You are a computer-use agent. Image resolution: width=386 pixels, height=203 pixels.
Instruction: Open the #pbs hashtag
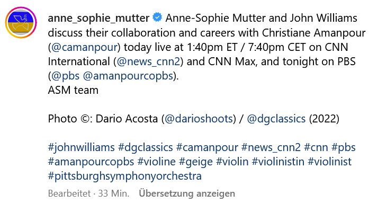click(344, 147)
